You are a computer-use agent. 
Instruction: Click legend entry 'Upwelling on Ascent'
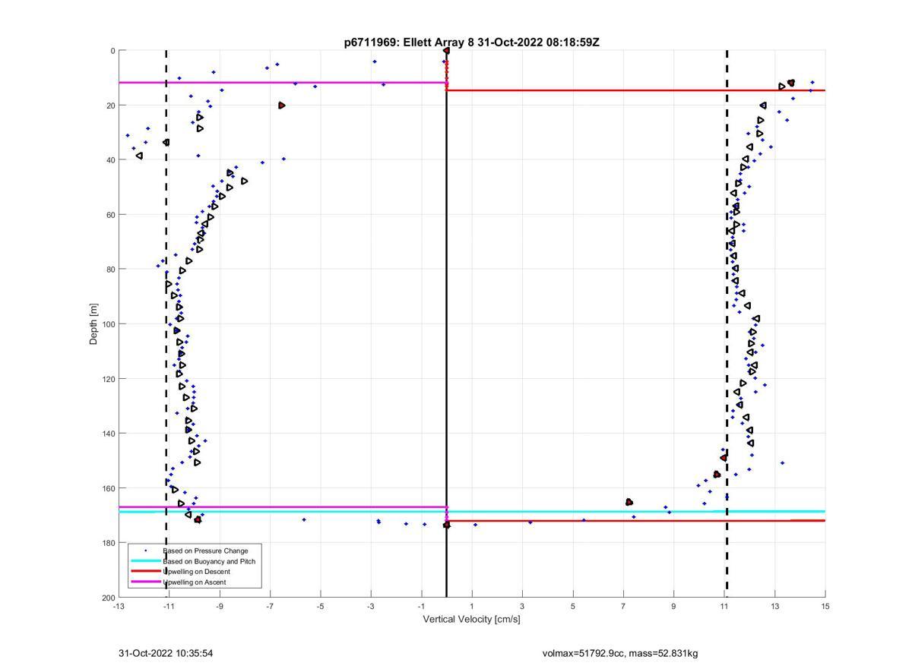pos(195,582)
